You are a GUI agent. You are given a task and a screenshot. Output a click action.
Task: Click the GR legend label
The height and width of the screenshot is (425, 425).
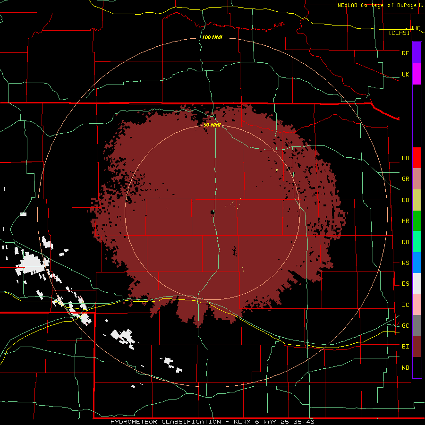[x=405, y=179]
